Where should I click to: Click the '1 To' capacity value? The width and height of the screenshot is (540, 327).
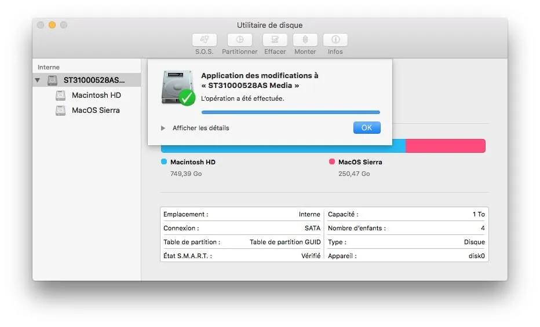tap(479, 214)
